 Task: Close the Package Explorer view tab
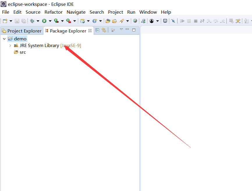coord(90,31)
